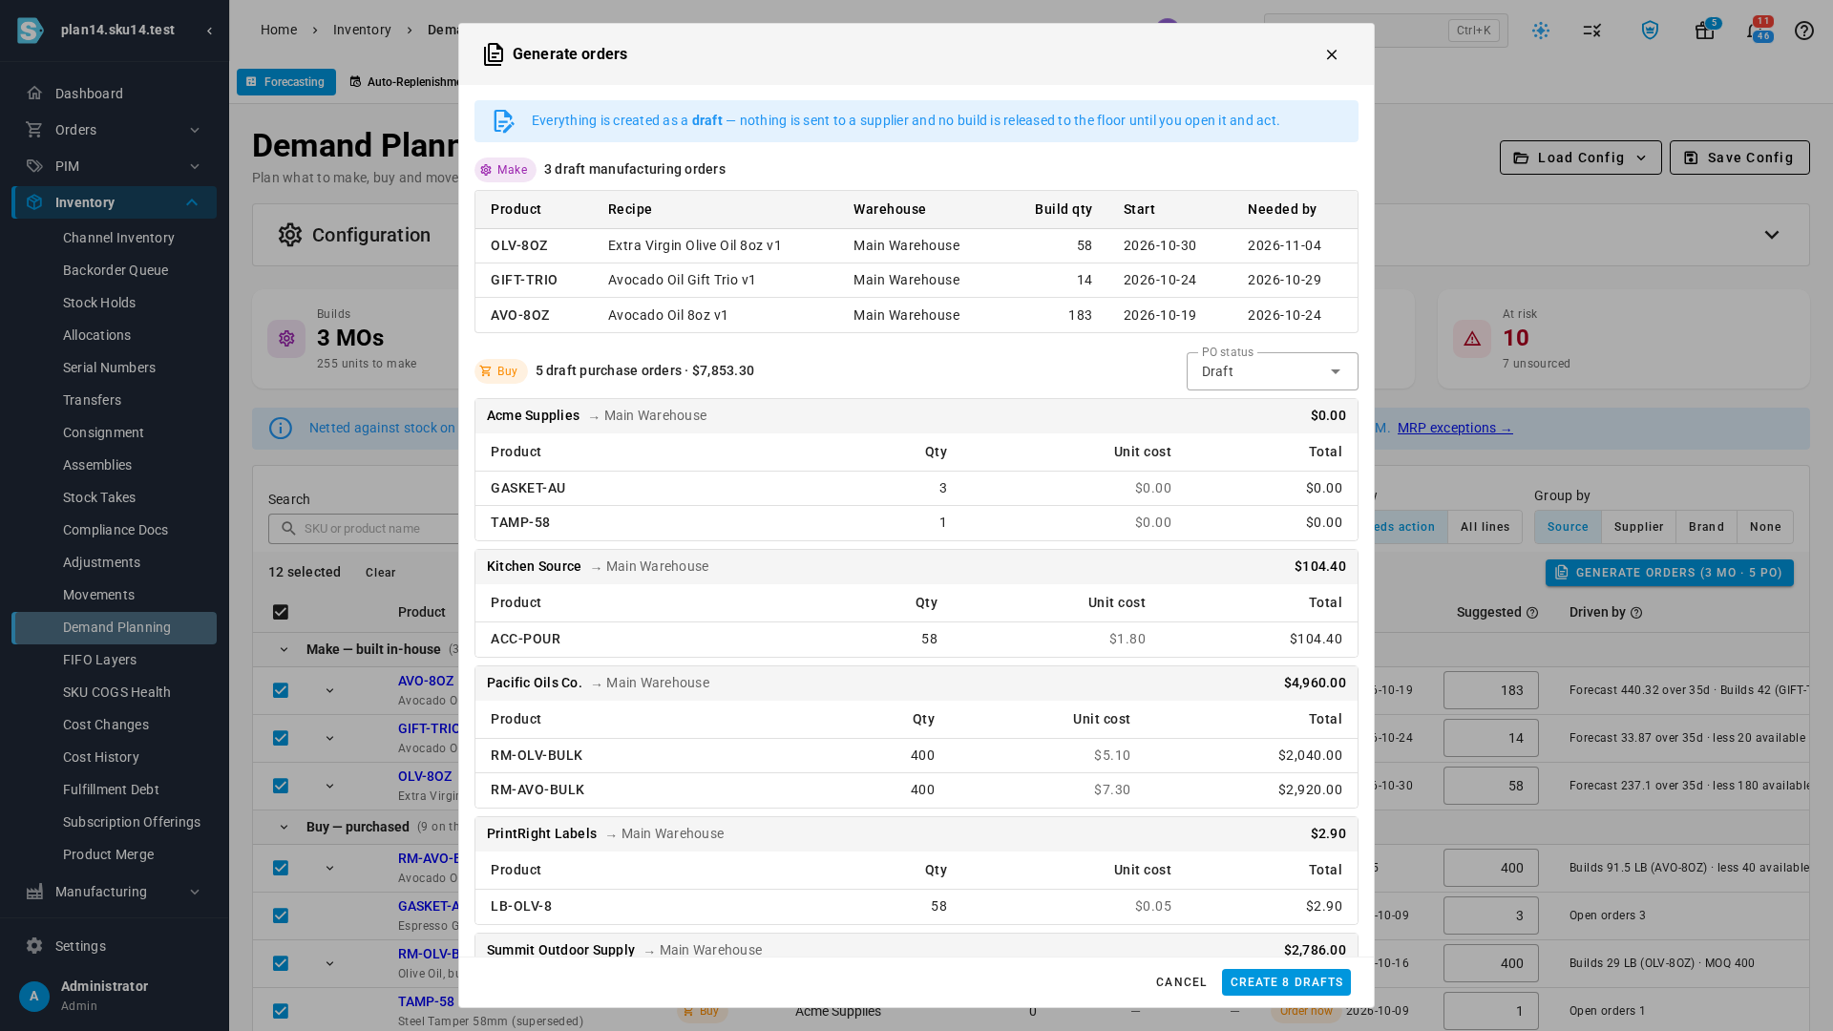Open FIFO Layers in the sidebar

[x=99, y=660]
